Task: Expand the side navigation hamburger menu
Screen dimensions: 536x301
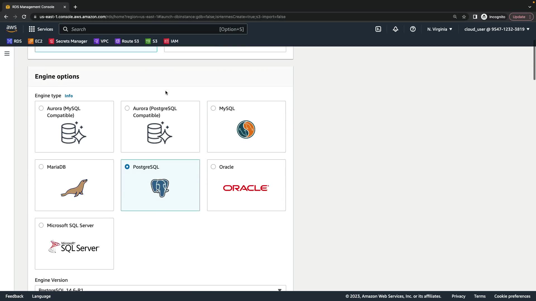Action: point(7,54)
